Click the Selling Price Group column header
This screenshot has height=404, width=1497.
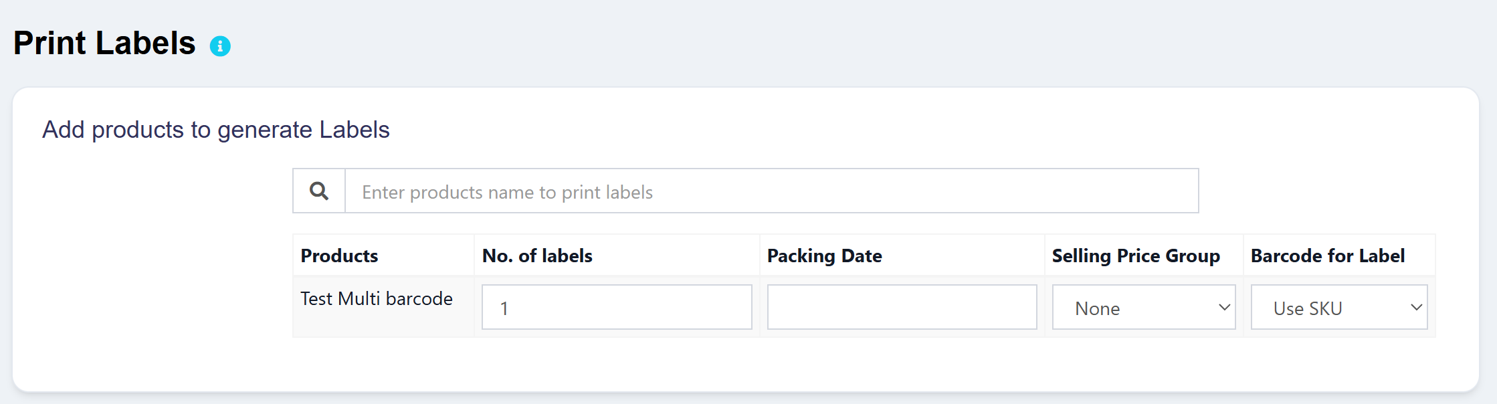click(1136, 255)
